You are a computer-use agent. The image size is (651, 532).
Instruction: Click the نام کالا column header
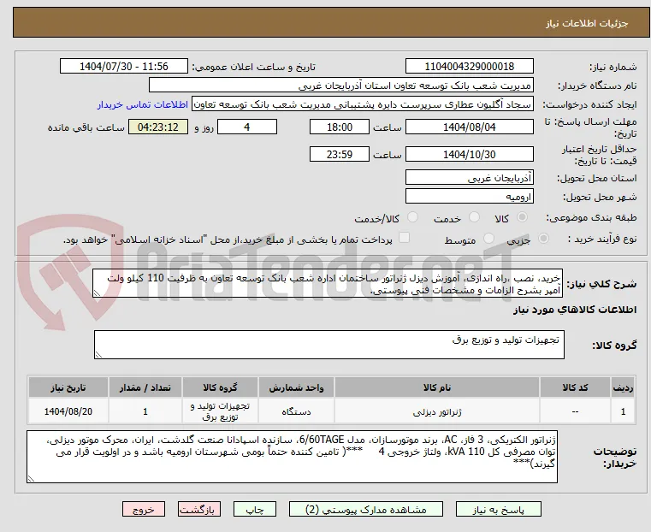point(437,387)
